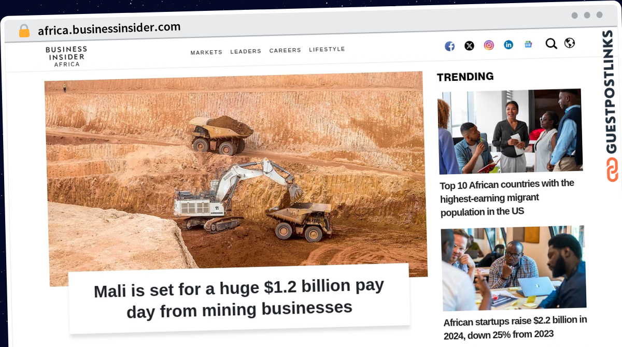The image size is (622, 347).
Task: Open the Facebook social icon
Action: tap(450, 46)
